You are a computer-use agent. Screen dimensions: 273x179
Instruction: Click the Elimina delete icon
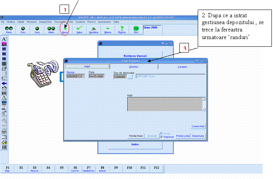108,30
